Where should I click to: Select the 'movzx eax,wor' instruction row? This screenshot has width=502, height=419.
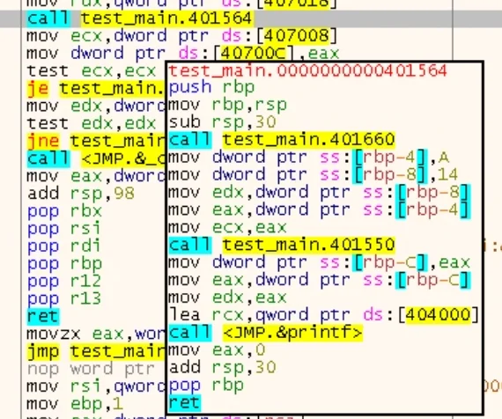pos(96,334)
